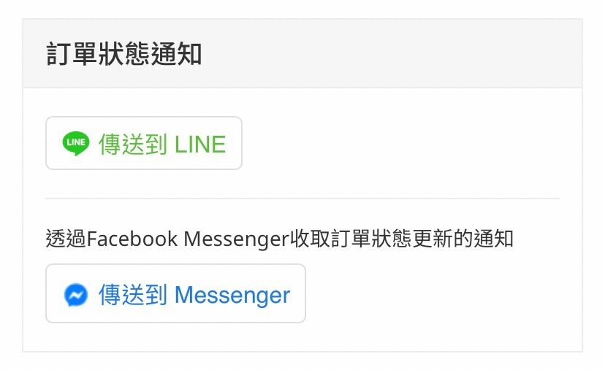Click the Facebook Messenger description sentence
This screenshot has height=370, width=605.
tap(279, 239)
